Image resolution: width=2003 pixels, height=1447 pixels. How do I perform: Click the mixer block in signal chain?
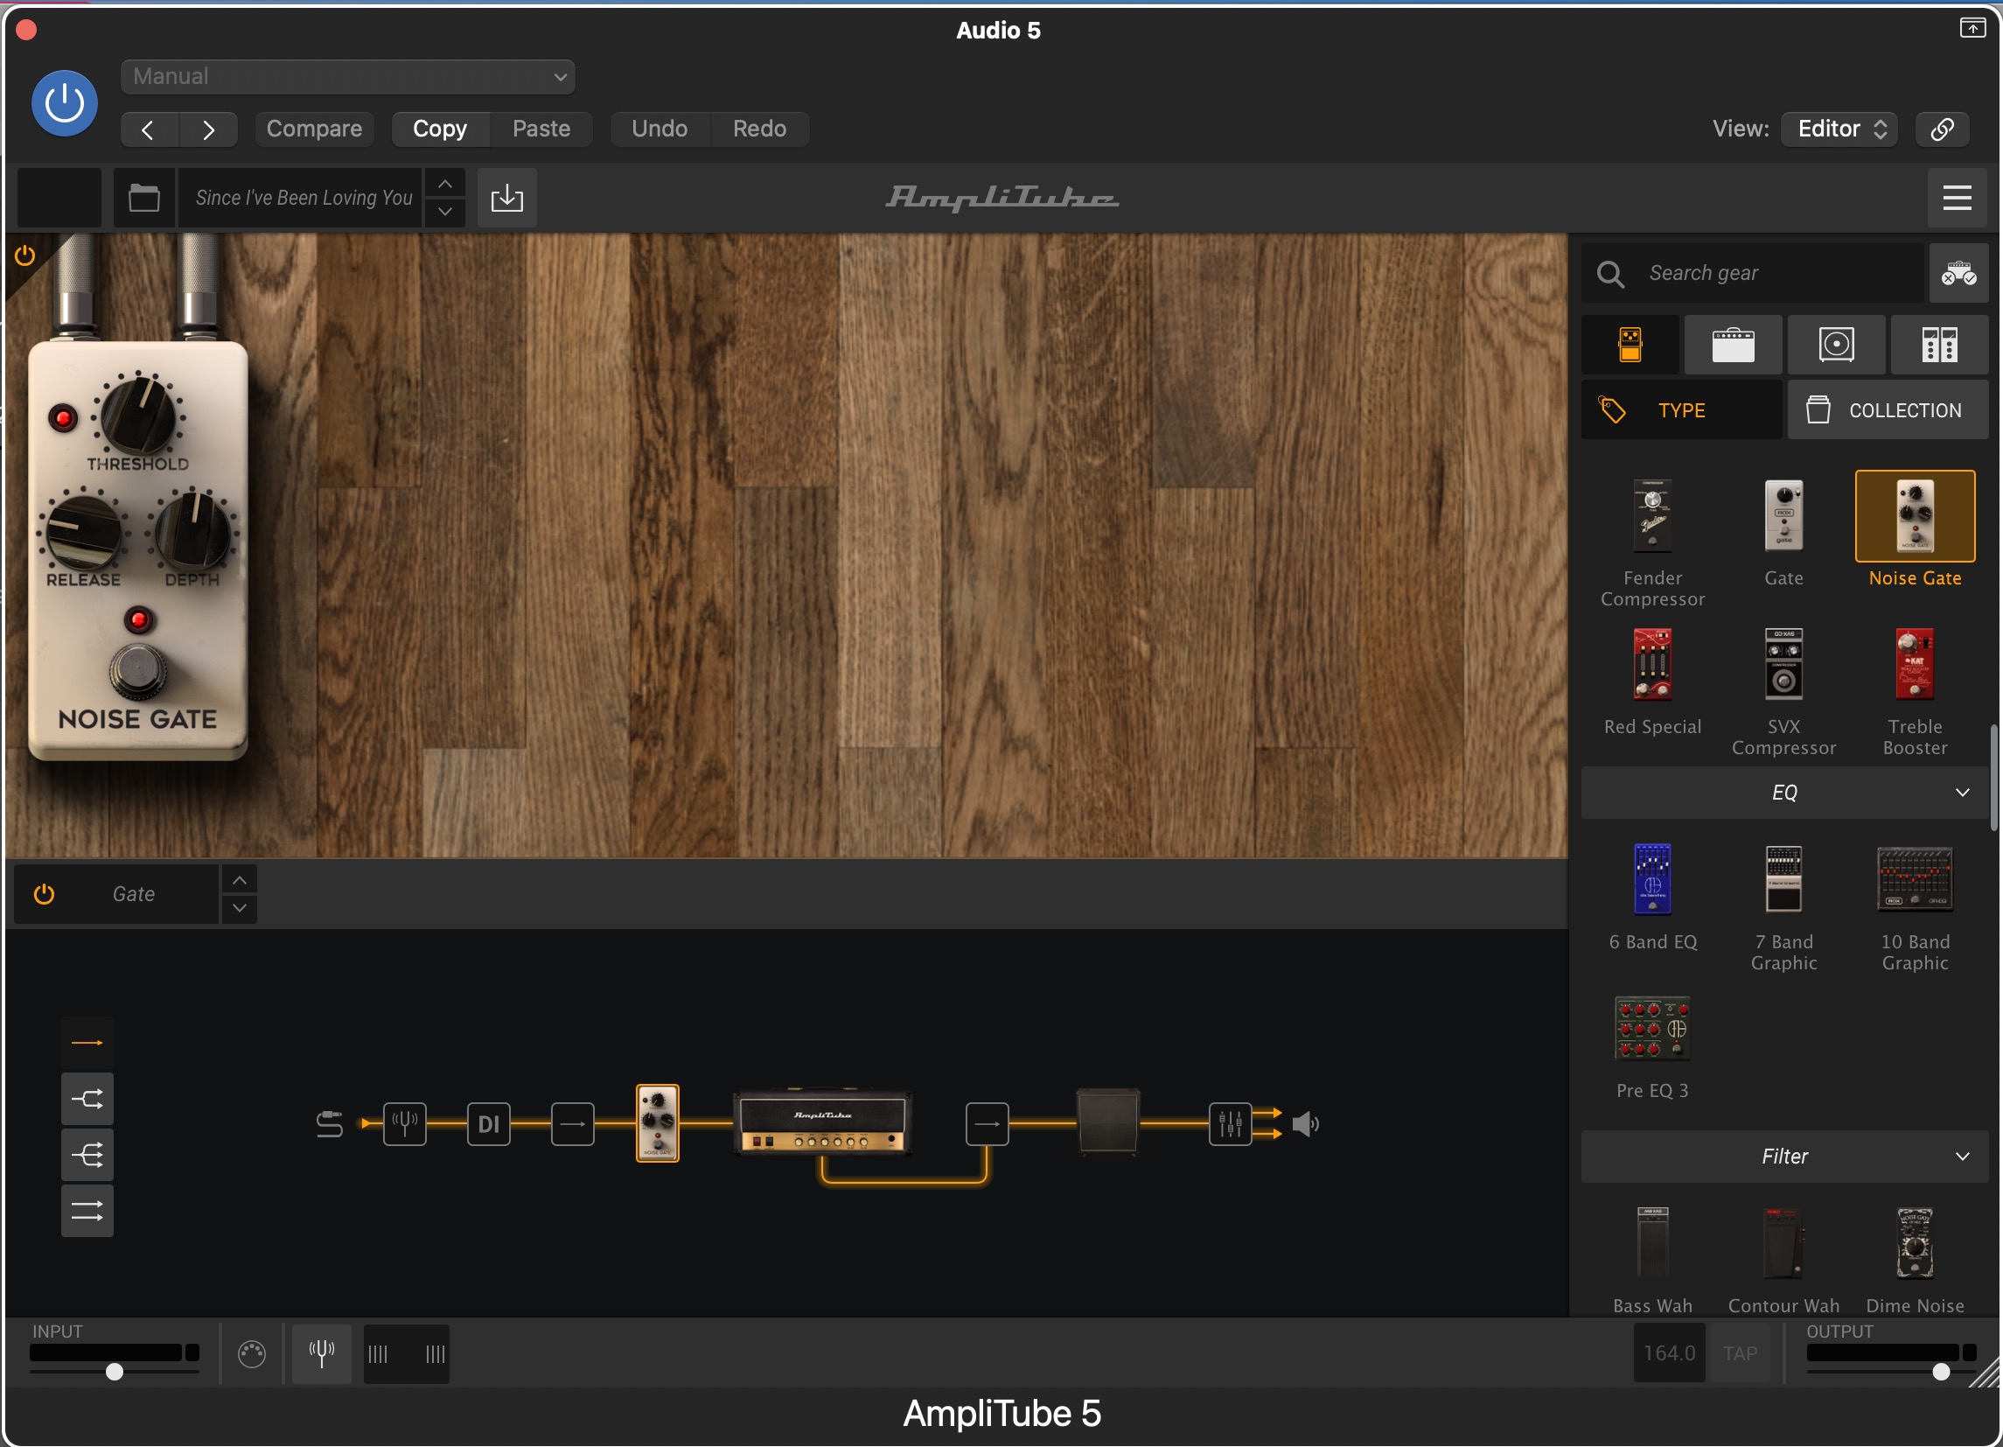[1230, 1124]
